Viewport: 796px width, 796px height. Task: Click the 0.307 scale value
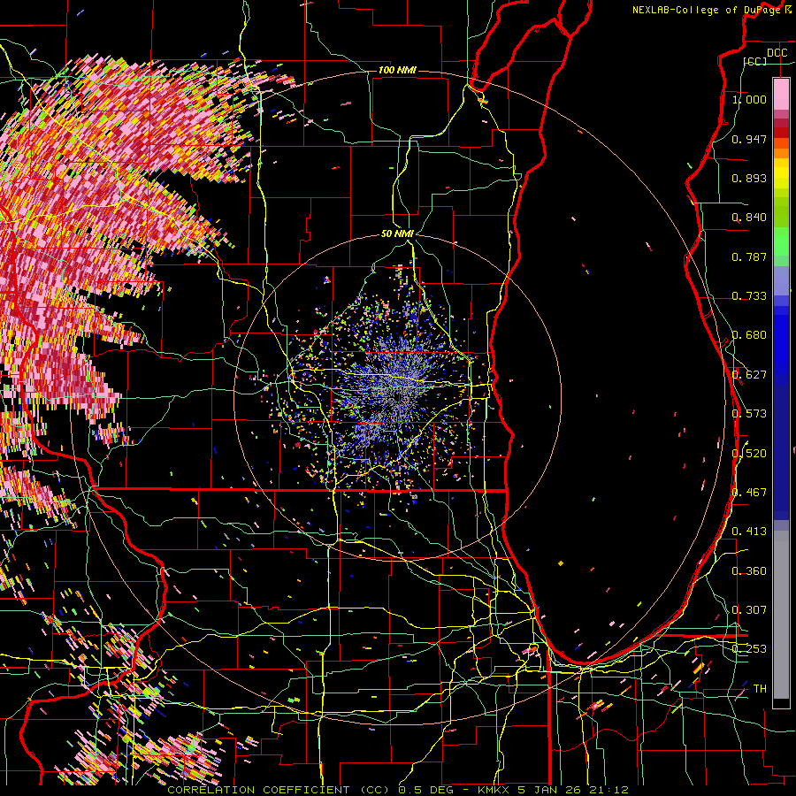tap(749, 610)
